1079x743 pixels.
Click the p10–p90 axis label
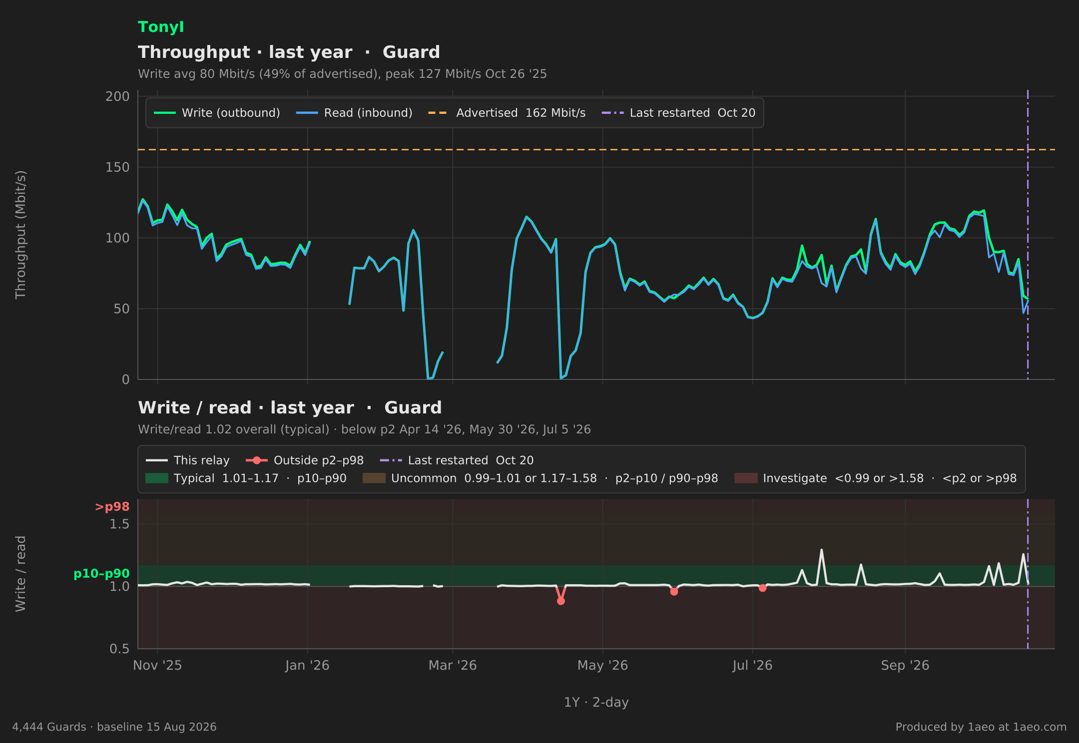[x=101, y=574]
